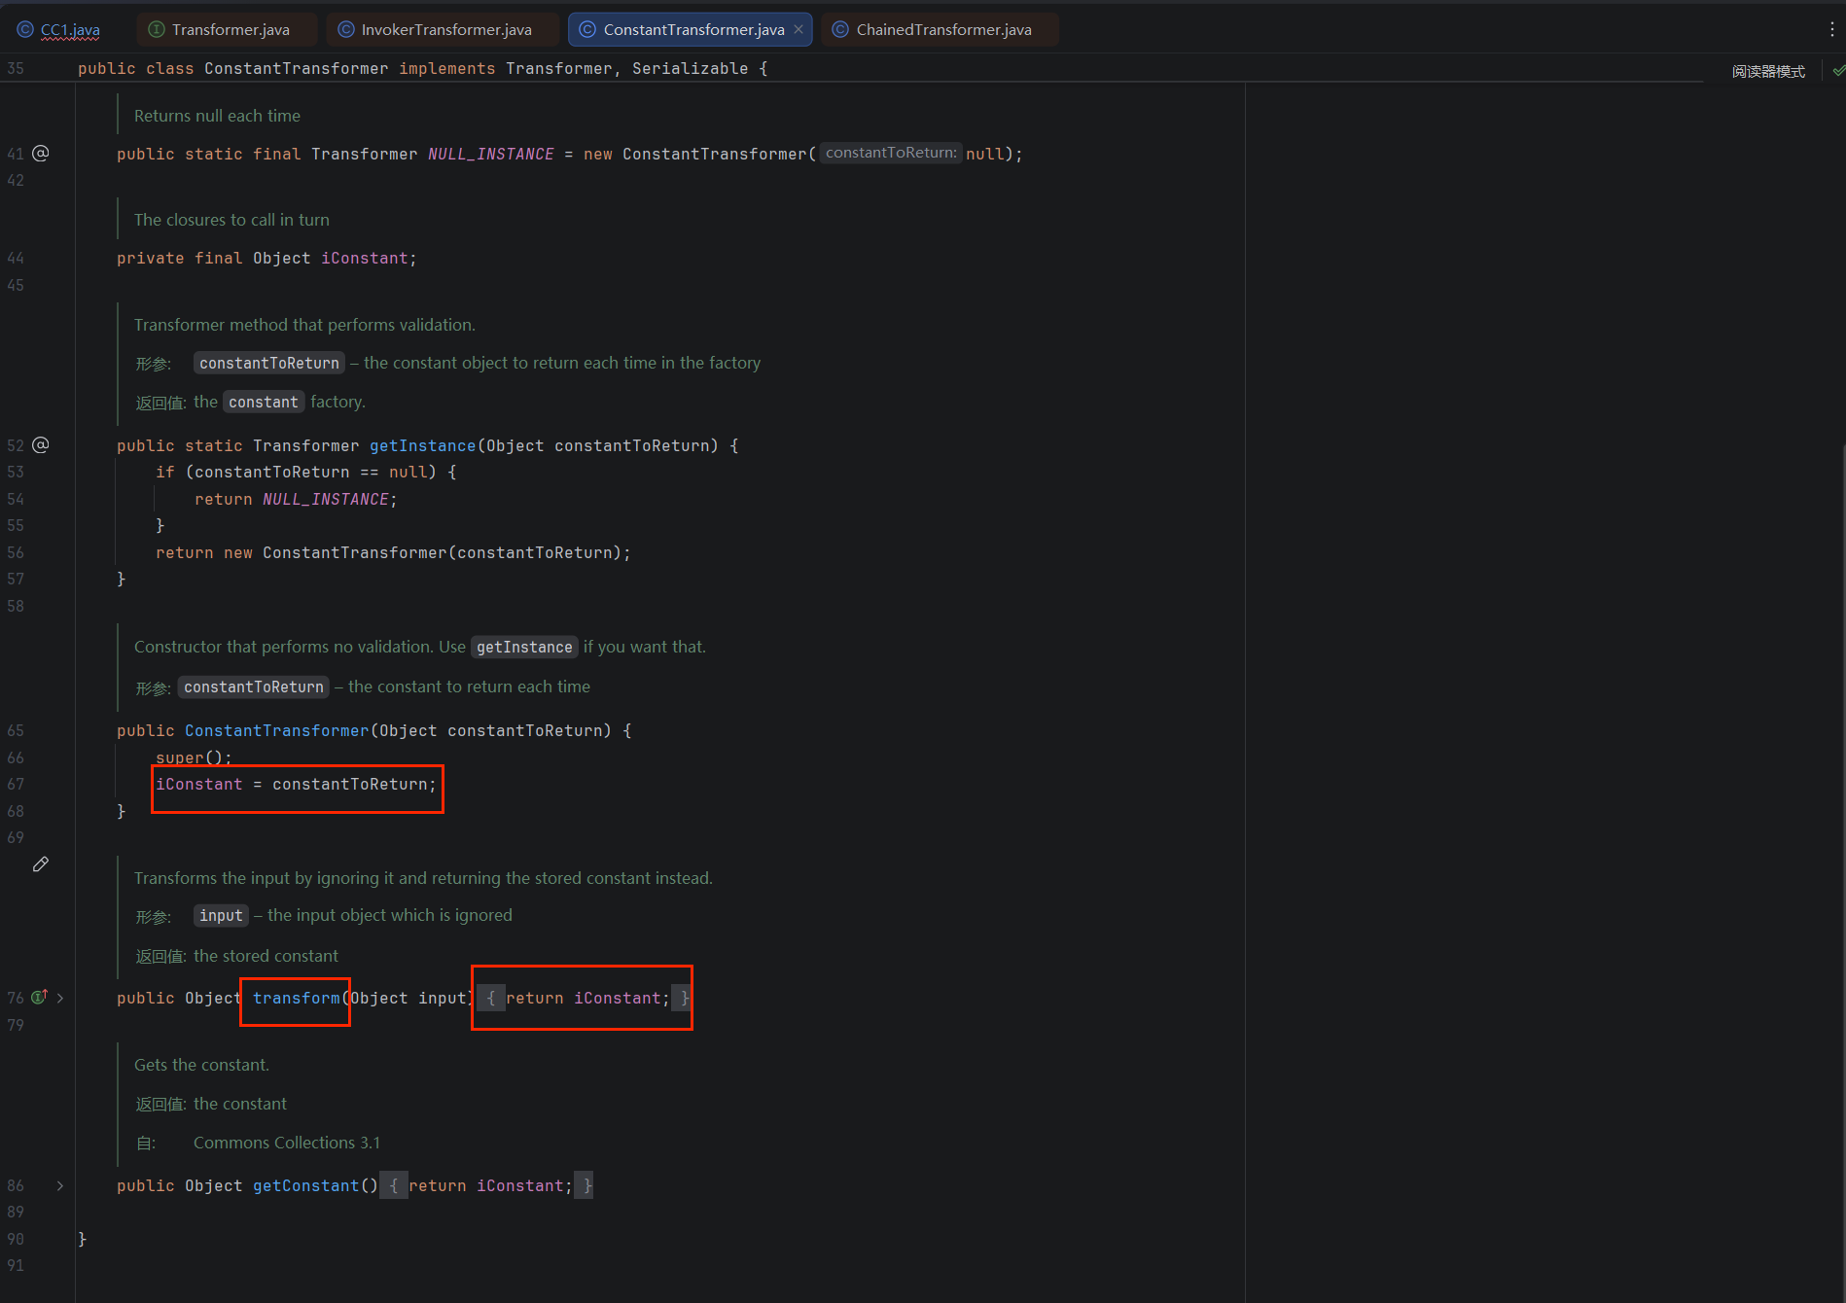The width and height of the screenshot is (1846, 1303).
Task: Click the ChainedTransformer.java class icon
Action: (x=840, y=29)
